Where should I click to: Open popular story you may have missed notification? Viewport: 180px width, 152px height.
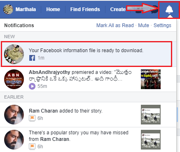click(x=88, y=140)
